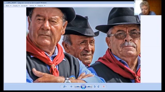
Task: Click the displayed photo of three men
Action: 83,45
